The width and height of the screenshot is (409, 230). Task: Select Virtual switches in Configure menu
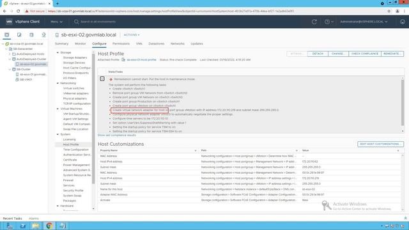[74, 88]
